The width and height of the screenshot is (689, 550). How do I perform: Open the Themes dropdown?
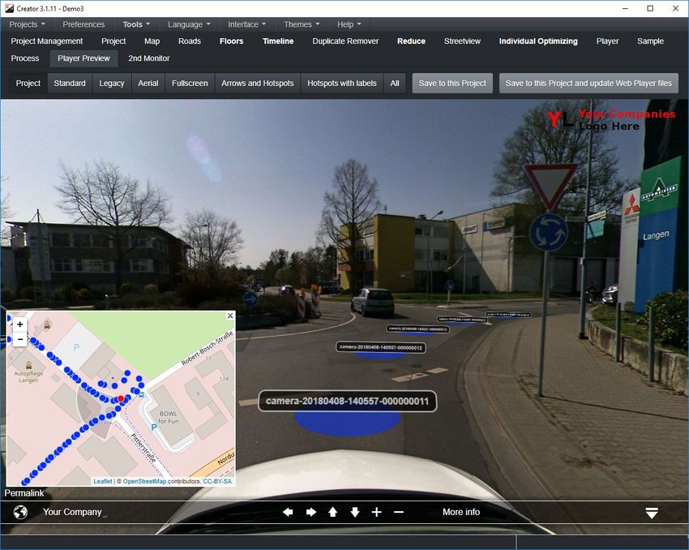click(302, 24)
